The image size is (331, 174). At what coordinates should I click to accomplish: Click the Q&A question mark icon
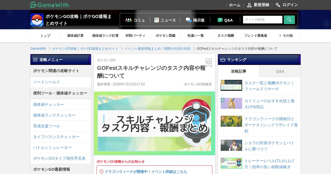(220, 20)
